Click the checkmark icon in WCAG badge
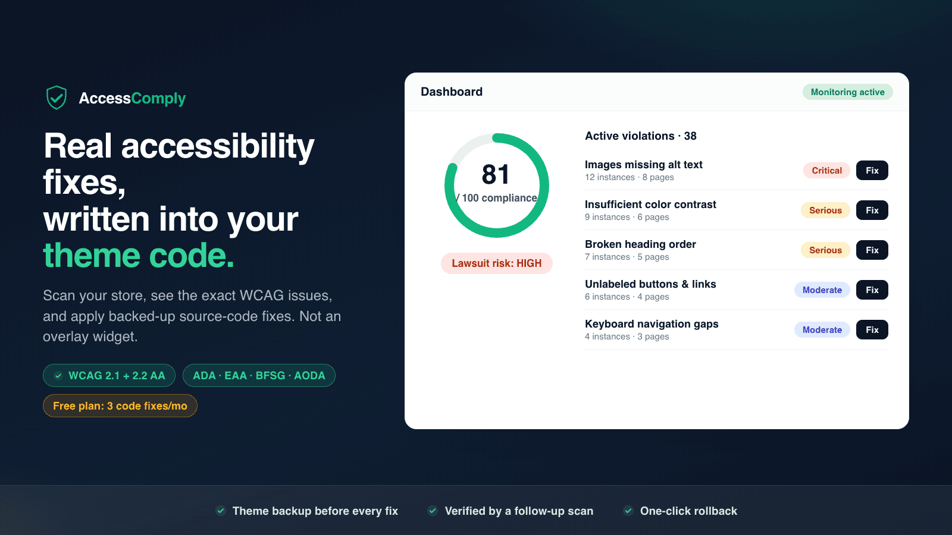The width and height of the screenshot is (952, 535). 58,376
